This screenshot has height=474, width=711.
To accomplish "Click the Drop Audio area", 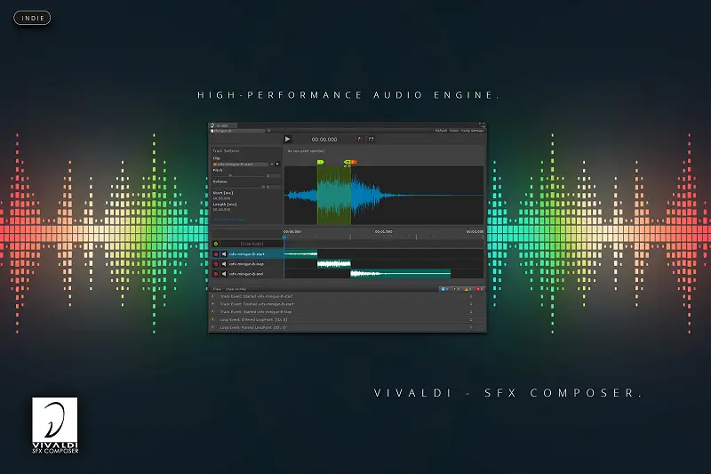I will [x=252, y=244].
